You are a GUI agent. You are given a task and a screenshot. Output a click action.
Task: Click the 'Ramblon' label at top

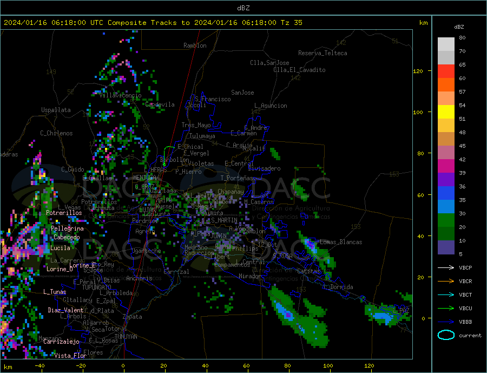click(x=195, y=45)
